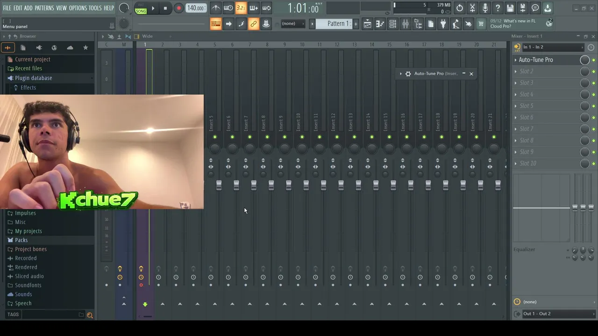This screenshot has height=336, width=598.
Task: Toggle the Auto-Tune Pro slot enable light
Action: coord(594,60)
